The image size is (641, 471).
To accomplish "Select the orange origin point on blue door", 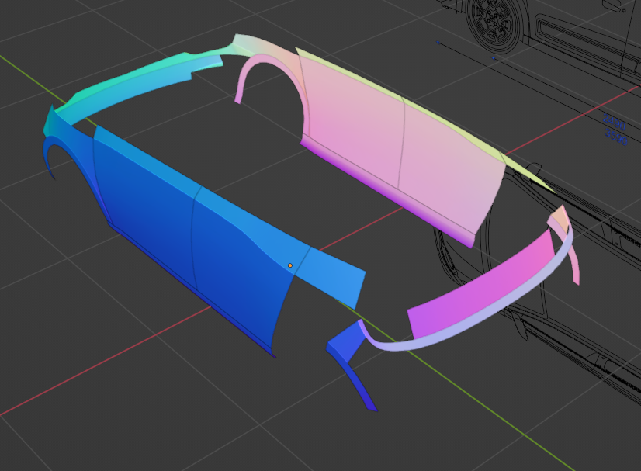I will (x=289, y=265).
